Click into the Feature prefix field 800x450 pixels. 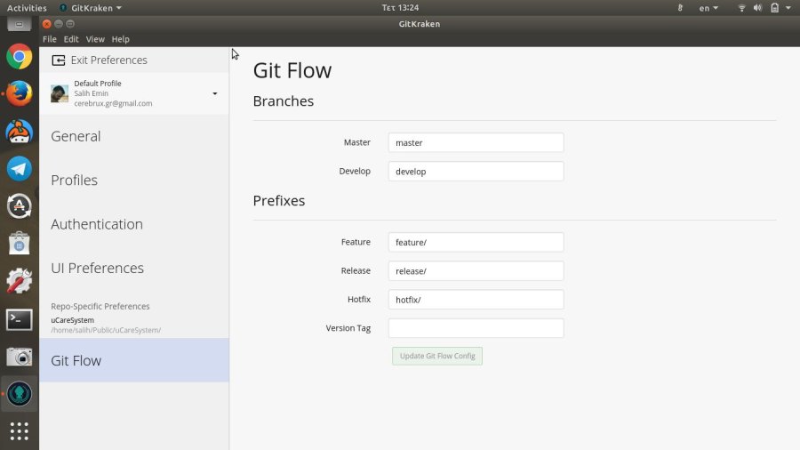(x=476, y=243)
